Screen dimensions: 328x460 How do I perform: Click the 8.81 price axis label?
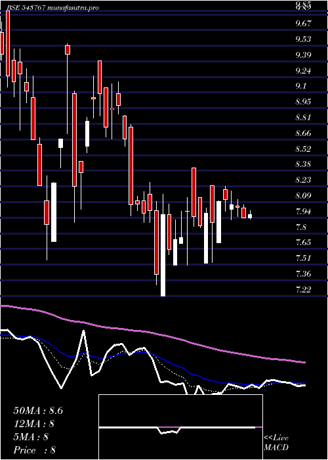[x=303, y=118]
